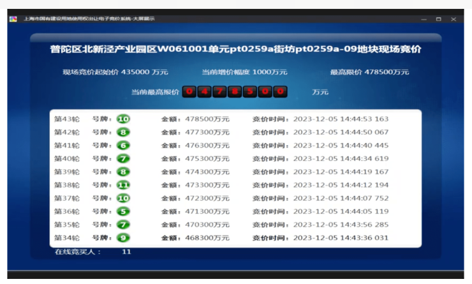This screenshot has width=472, height=284.
Task: Click bidder badge 10 in round 43
Action: [x=123, y=119]
